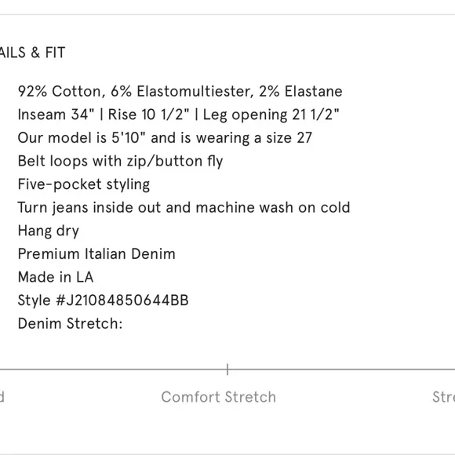The image size is (455, 455).
Task: Click Belt loops with zip/button fly text
Action: click(x=120, y=161)
